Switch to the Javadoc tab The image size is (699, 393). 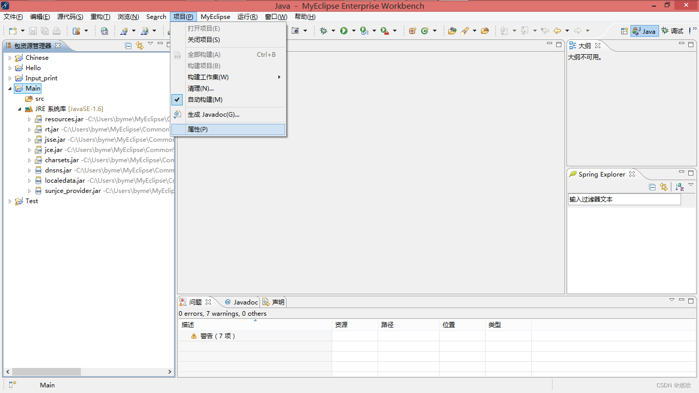pyautogui.click(x=241, y=302)
